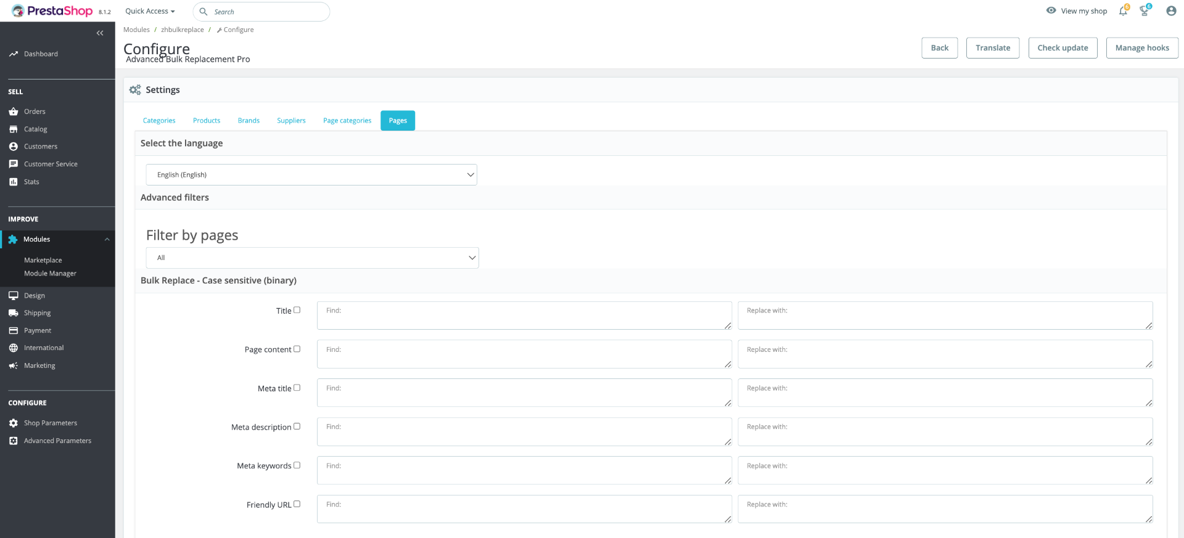Open the user profile avatar icon
The height and width of the screenshot is (538, 1184).
click(1171, 11)
